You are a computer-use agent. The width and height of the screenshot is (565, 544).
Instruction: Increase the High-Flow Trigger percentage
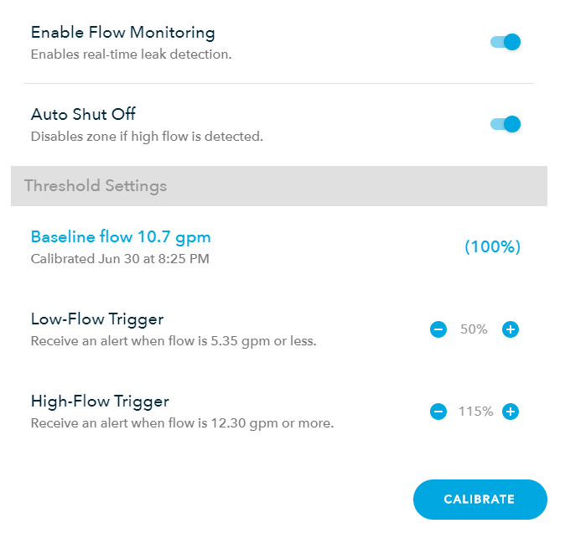pos(511,412)
